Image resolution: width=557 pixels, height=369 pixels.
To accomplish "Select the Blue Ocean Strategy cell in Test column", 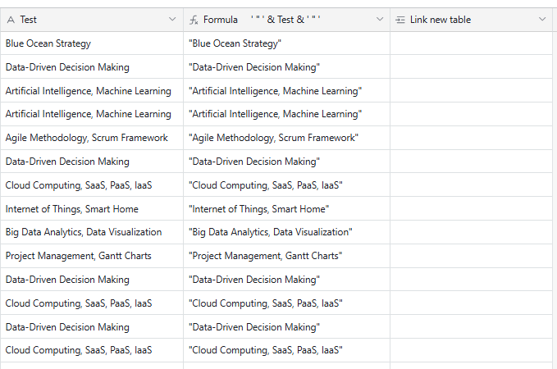I will click(92, 43).
